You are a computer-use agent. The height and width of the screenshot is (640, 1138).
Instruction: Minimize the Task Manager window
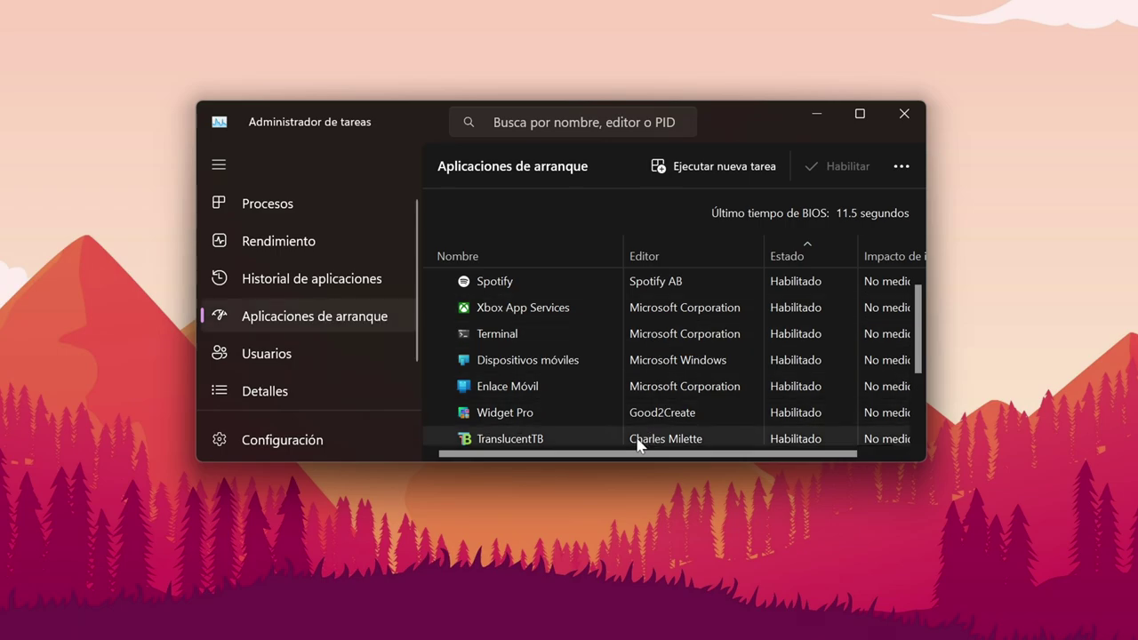point(816,114)
